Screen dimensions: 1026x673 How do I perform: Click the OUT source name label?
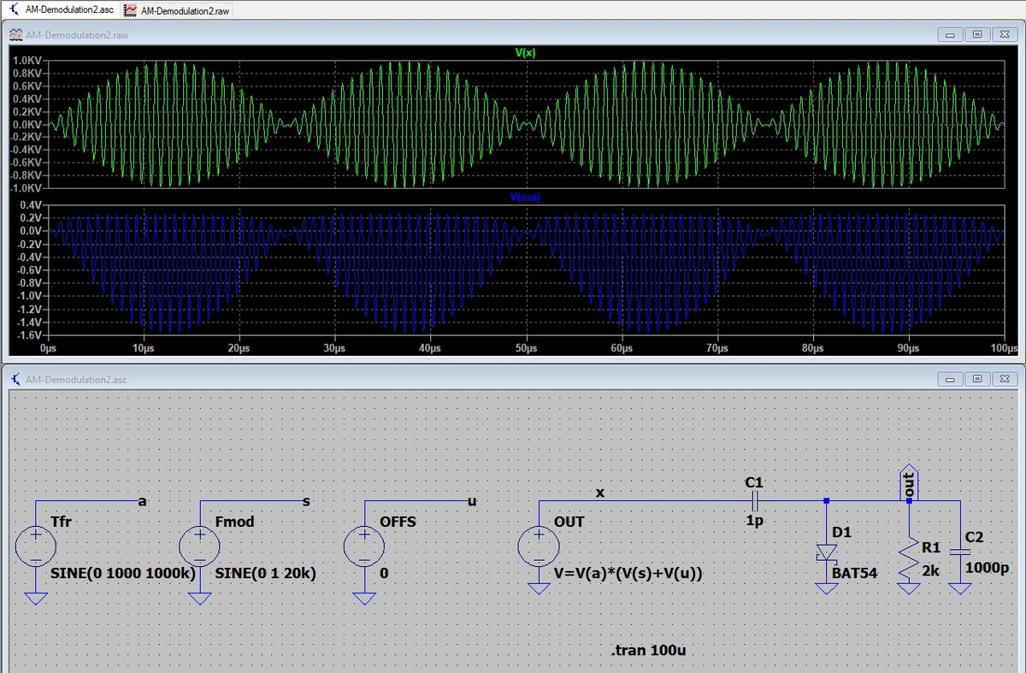(x=569, y=521)
